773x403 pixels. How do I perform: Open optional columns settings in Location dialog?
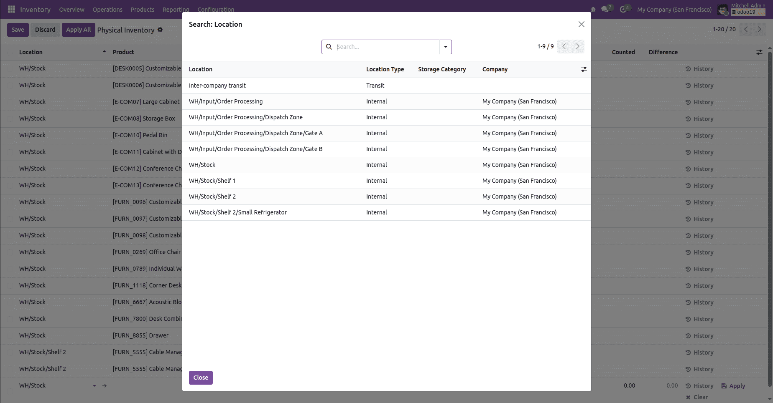[x=584, y=69]
